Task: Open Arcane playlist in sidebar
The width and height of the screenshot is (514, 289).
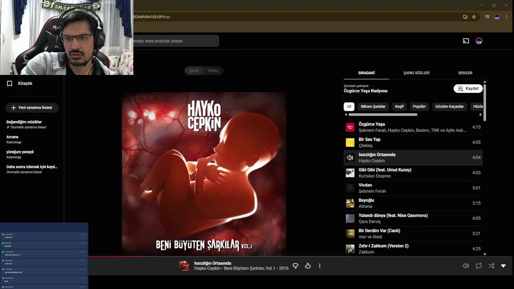Action: [x=32, y=139]
